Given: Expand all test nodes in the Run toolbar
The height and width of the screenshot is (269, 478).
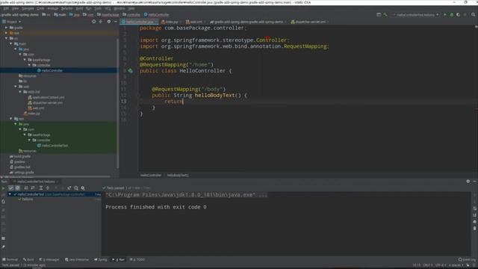Looking at the screenshot, I should 41,188.
